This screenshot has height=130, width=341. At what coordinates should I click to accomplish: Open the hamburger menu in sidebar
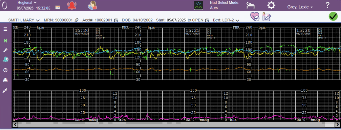6,29
